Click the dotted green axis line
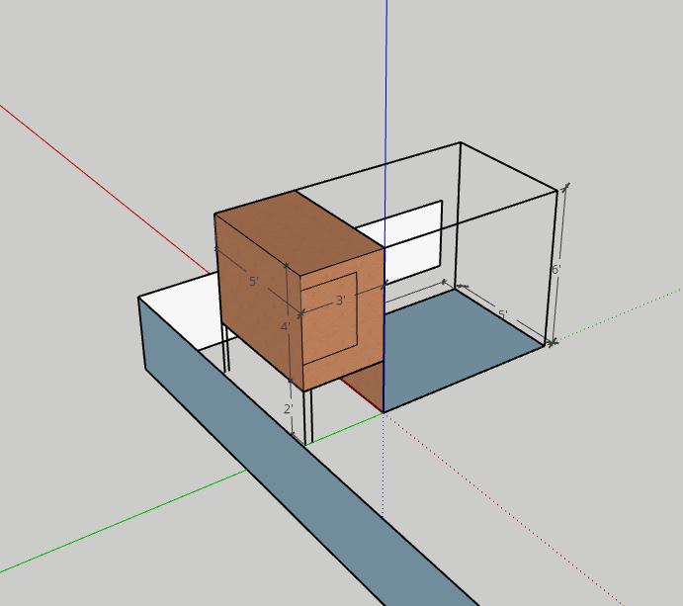 tap(623, 313)
